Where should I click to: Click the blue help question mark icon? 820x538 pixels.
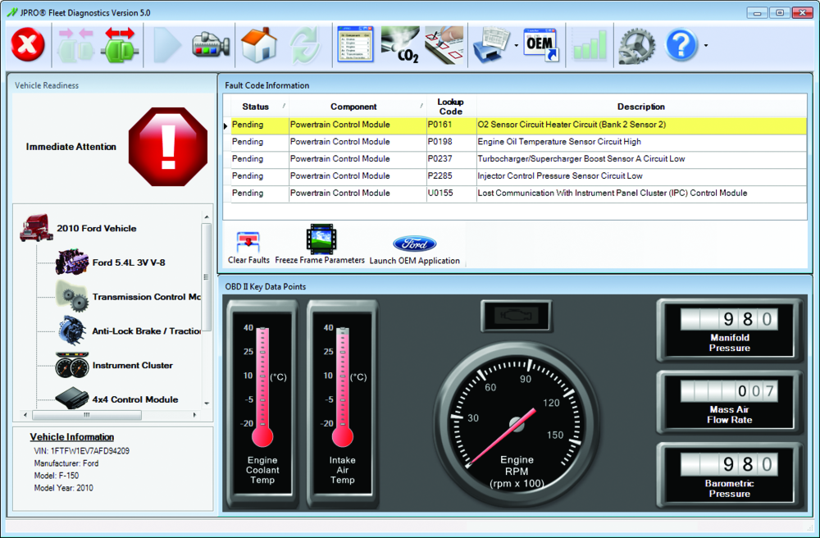(x=681, y=44)
